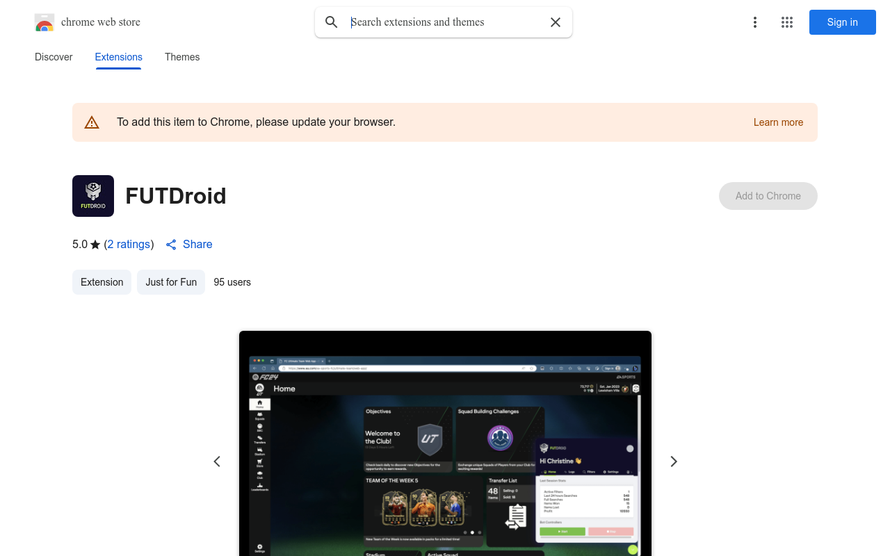This screenshot has height=556, width=890.
Task: Click the Sign in button
Action: tap(843, 22)
